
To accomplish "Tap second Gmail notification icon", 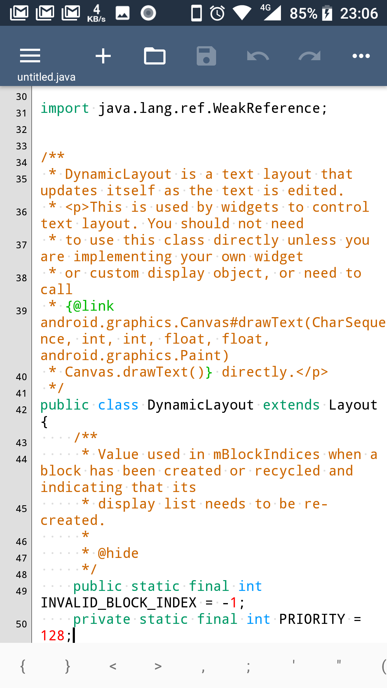I will click(x=45, y=13).
